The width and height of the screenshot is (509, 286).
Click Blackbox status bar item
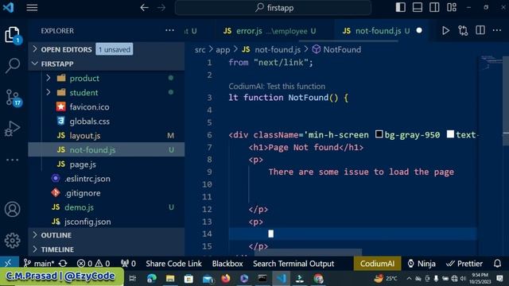227,264
